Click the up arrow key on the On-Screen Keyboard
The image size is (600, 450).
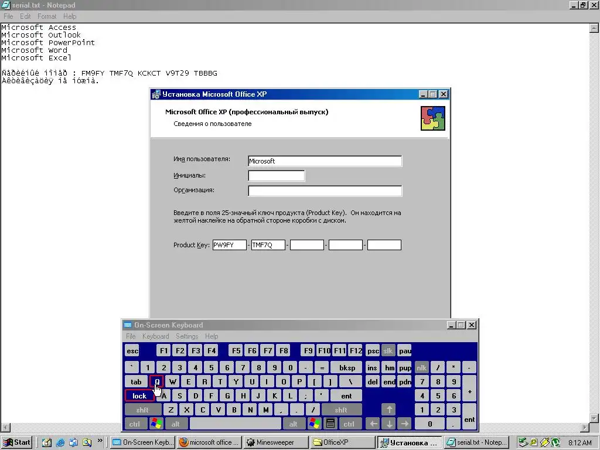(389, 410)
